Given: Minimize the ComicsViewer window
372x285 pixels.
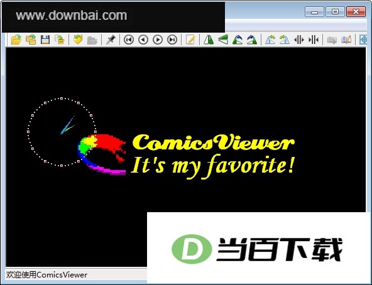Looking at the screenshot, I should 314,12.
